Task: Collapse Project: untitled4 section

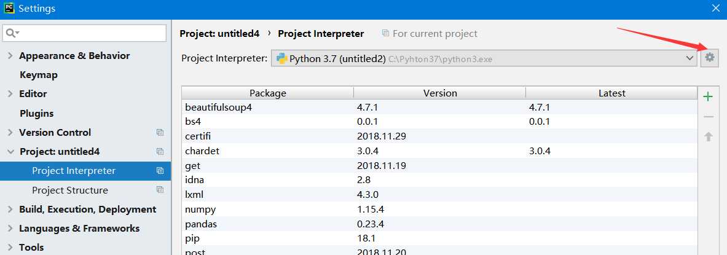Action: (x=10, y=152)
